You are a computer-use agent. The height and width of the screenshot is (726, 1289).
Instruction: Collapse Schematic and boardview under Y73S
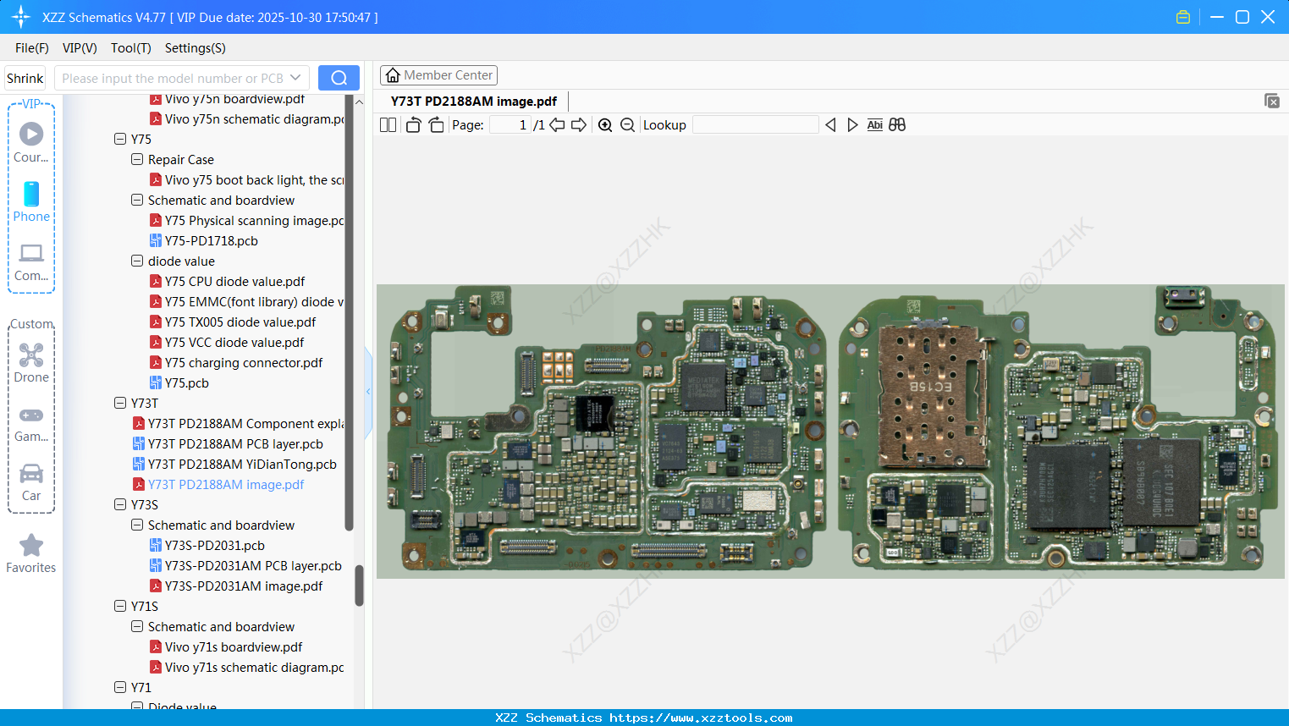(x=137, y=525)
